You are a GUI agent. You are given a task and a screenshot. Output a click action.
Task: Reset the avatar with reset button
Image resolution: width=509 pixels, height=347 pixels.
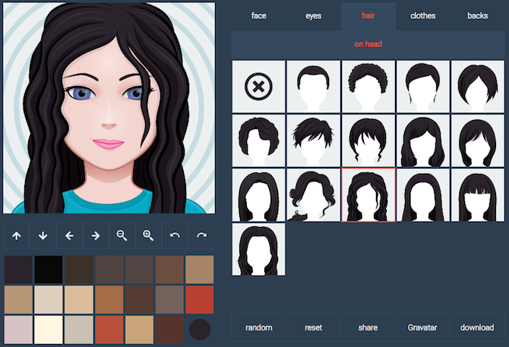pos(314,328)
